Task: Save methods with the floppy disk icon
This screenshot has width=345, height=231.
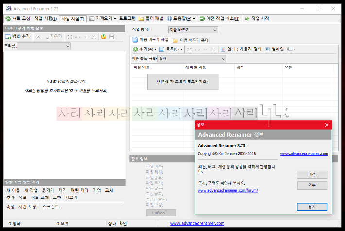Action: tap(112, 36)
